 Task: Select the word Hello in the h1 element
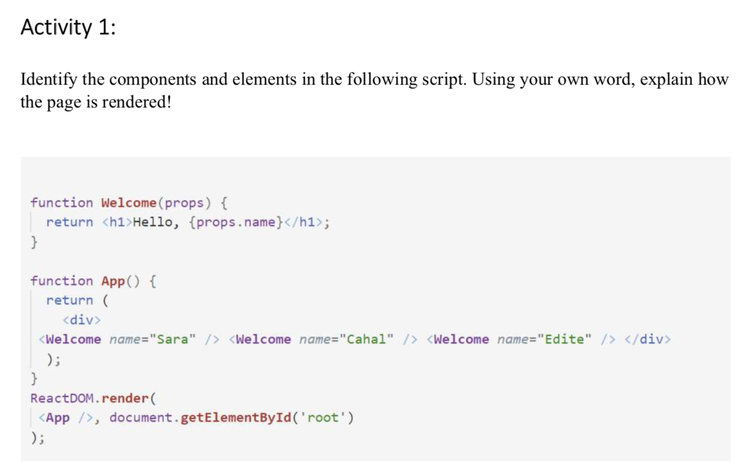click(151, 222)
